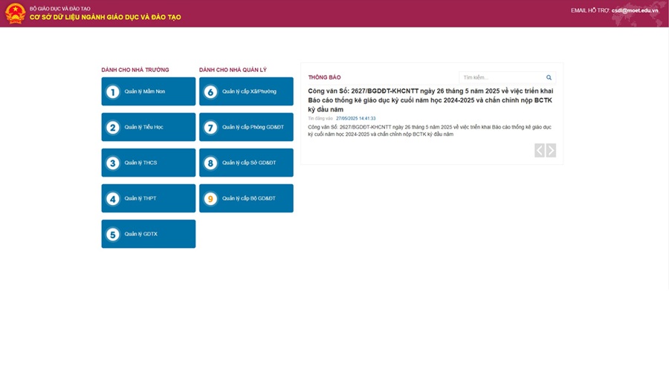The height and width of the screenshot is (372, 669).
Task: Click the number 8 circle icon
Action: click(210, 163)
